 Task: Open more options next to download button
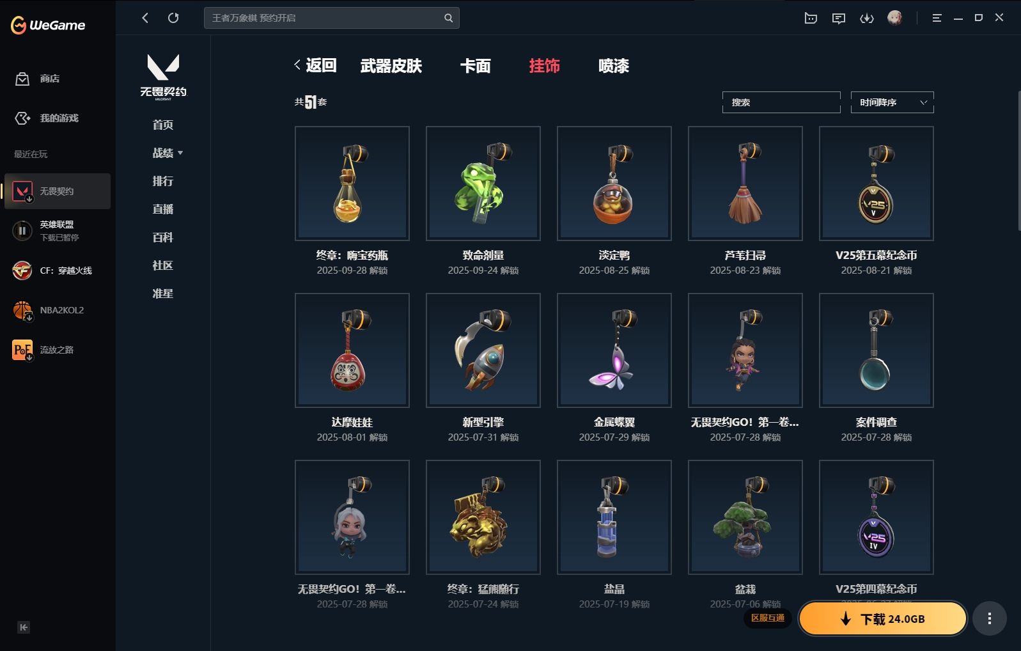pyautogui.click(x=990, y=618)
